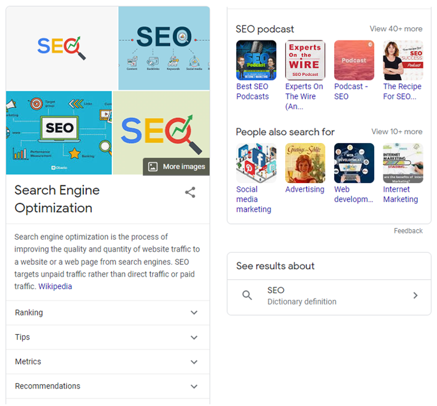Image resolution: width=437 pixels, height=406 pixels.
Task: Click the Feedback link
Action: click(408, 231)
